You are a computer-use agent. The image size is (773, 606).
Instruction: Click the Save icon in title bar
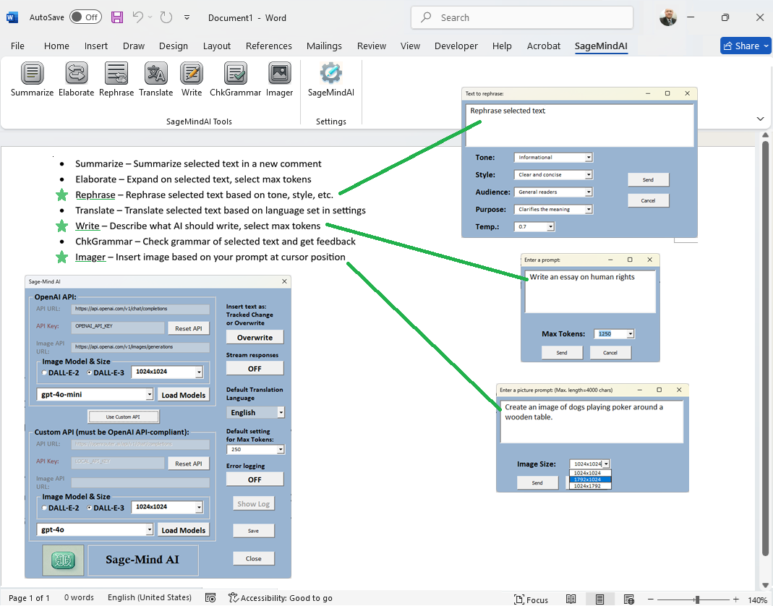pyautogui.click(x=117, y=17)
